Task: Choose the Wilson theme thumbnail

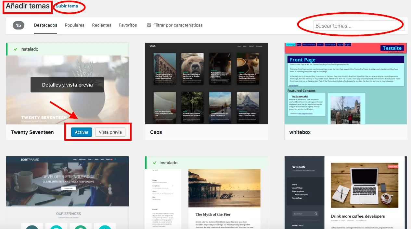Action: point(345,192)
